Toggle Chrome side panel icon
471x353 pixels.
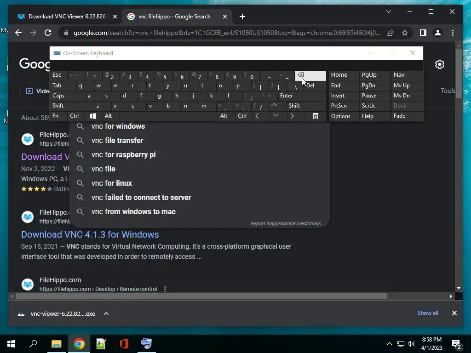click(x=423, y=33)
